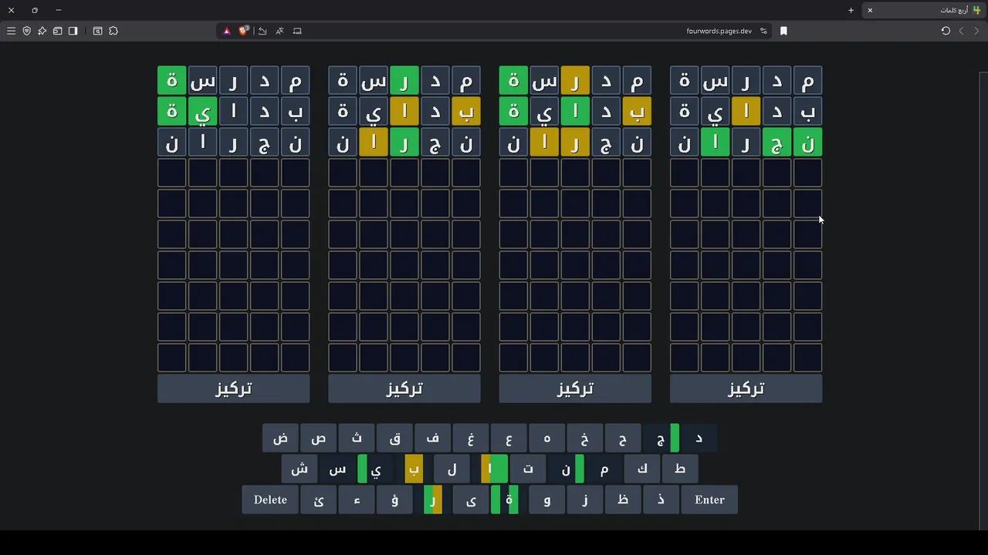The image size is (988, 555).
Task: Toggle تركيز focus under the rightmost board
Action: [x=746, y=388]
